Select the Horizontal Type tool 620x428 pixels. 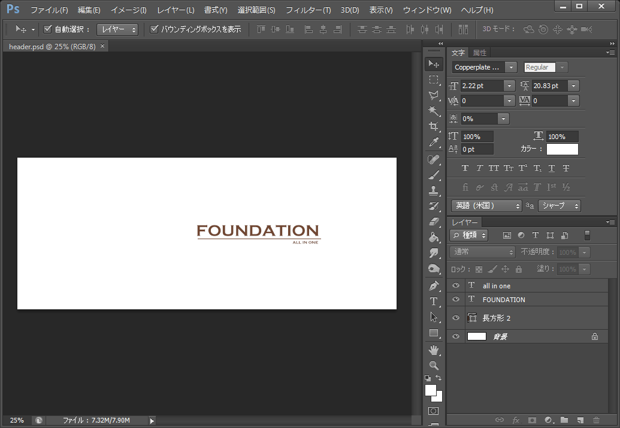point(434,302)
